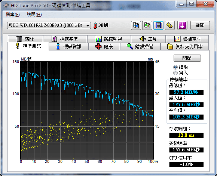
Task: Click the HD Tune title bar app icon
Action: (6, 5)
